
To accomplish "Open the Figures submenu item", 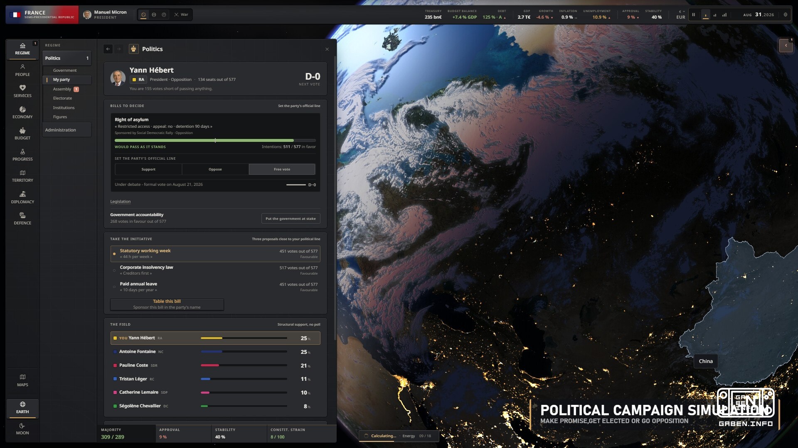I will (x=60, y=117).
